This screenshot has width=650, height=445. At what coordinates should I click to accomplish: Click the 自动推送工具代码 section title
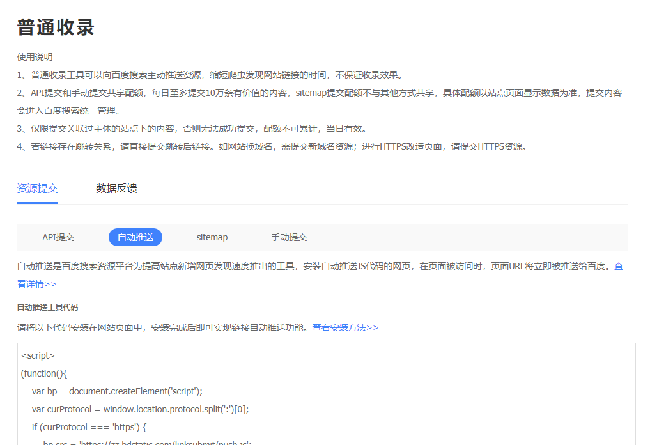(x=47, y=308)
